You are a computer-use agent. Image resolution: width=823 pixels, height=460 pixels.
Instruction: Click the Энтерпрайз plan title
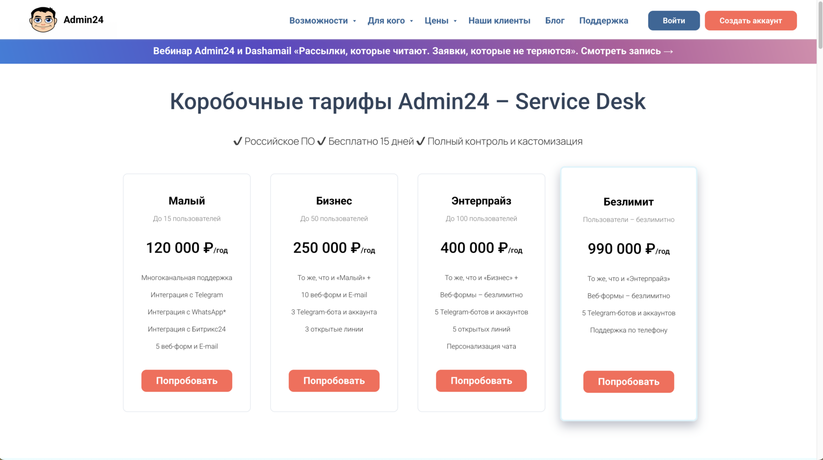(481, 201)
